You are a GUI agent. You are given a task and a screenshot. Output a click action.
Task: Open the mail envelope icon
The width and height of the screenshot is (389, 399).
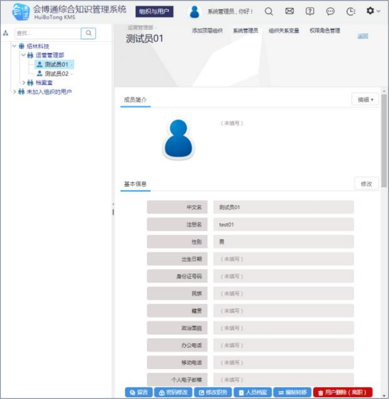click(x=290, y=11)
